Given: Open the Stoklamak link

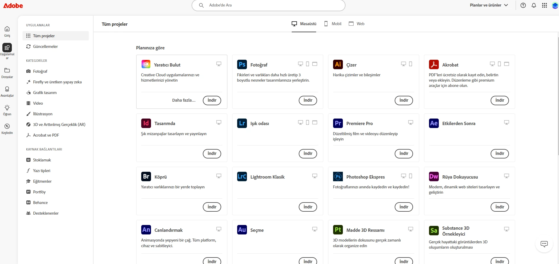Looking at the screenshot, I should point(56,160).
